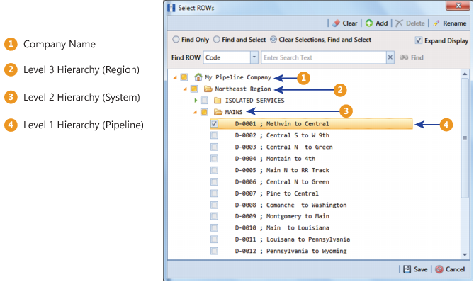Collapse the My Pipeline Company node
The width and height of the screenshot is (474, 282).
(x=175, y=78)
